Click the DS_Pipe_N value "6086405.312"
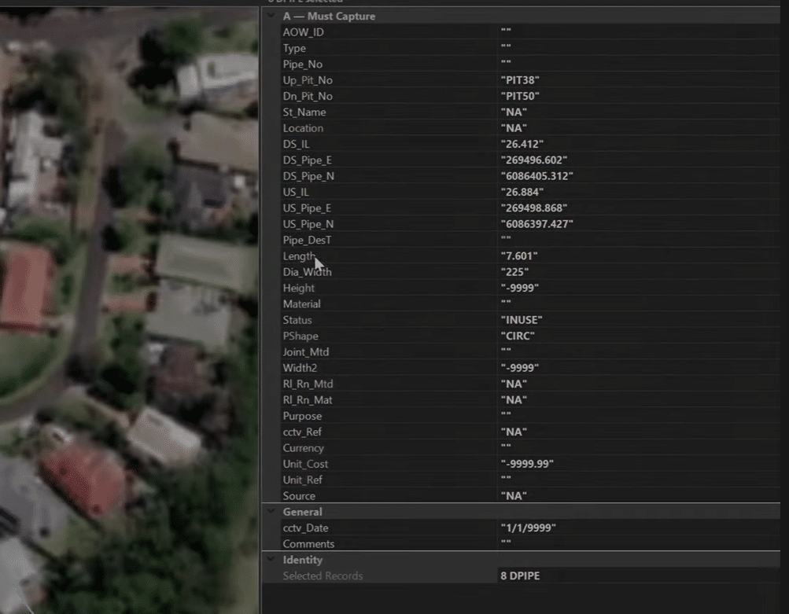 pos(537,176)
